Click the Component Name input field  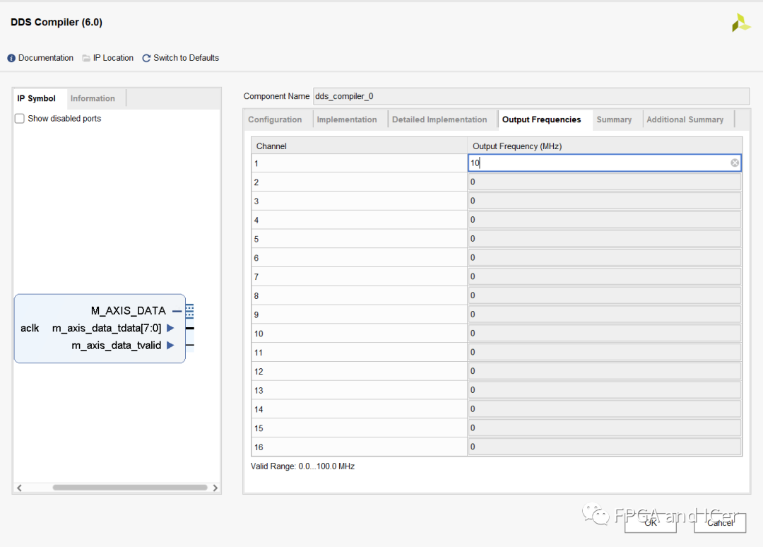pyautogui.click(x=531, y=96)
